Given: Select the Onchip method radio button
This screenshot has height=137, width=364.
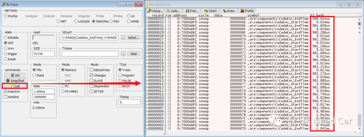Looking at the screenshot, I should (6, 16).
